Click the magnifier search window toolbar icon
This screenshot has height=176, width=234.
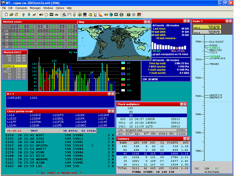point(64,15)
